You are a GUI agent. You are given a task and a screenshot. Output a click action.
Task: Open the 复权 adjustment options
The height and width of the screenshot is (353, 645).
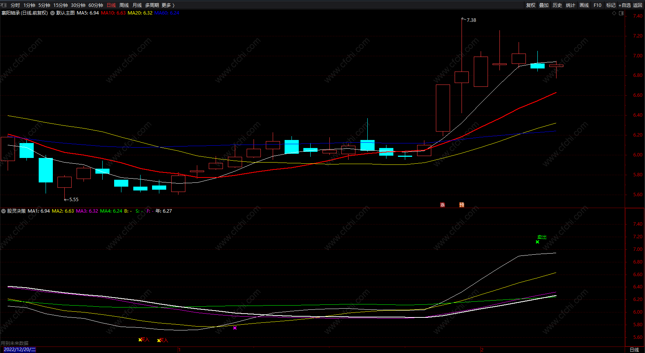(531, 5)
